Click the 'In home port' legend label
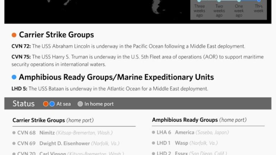This screenshot has width=276, height=155. tap(99, 104)
